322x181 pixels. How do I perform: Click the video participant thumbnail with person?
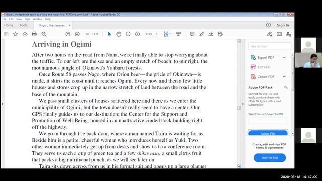pyautogui.click(x=308, y=60)
